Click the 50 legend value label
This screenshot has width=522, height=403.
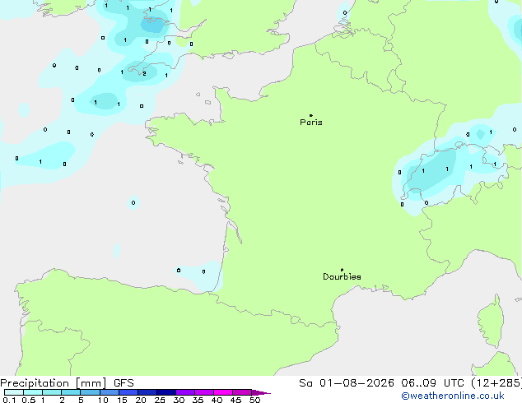pos(254,400)
